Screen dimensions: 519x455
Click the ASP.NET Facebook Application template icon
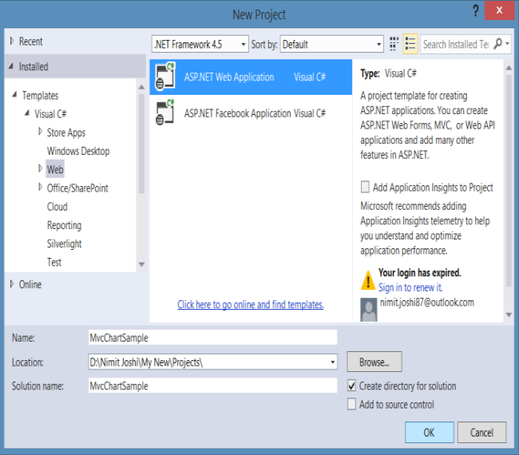[x=165, y=113]
